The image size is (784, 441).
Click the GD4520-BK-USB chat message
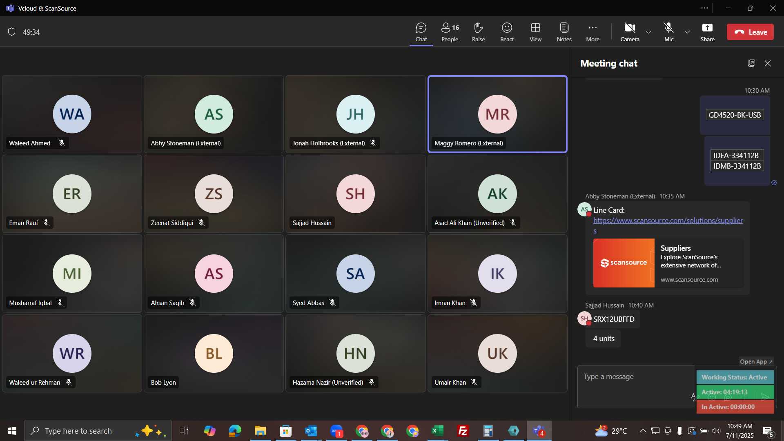point(735,115)
